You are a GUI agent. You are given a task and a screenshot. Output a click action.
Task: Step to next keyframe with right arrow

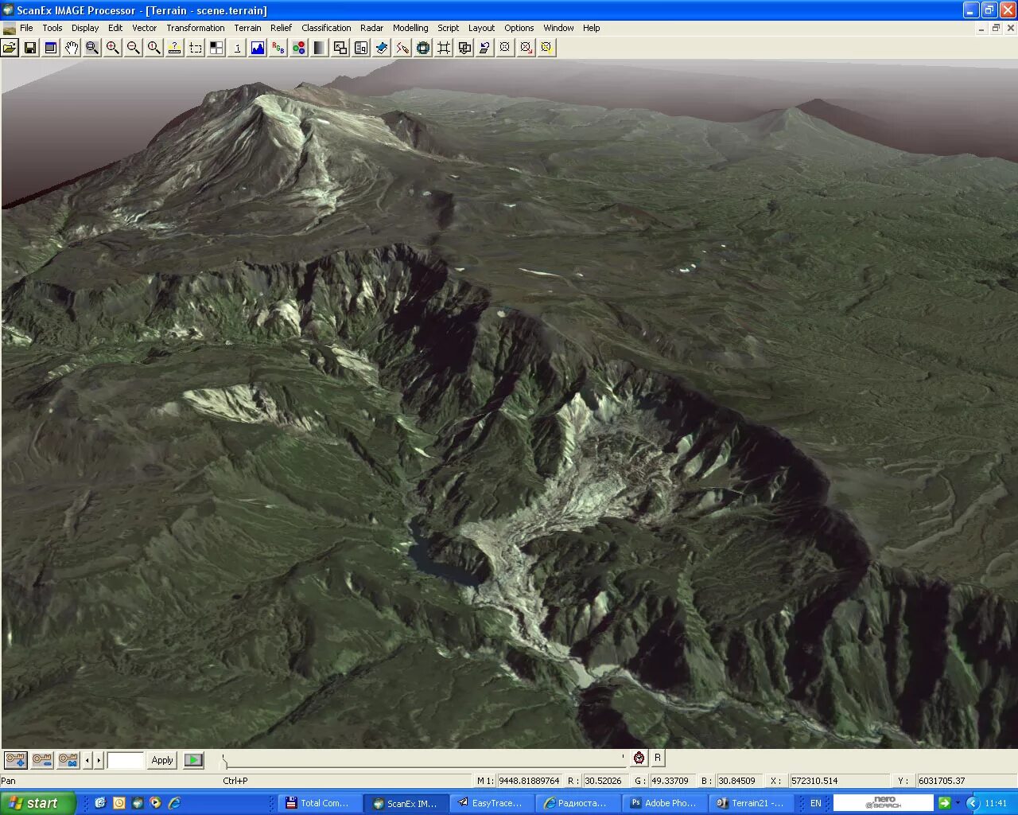[99, 760]
